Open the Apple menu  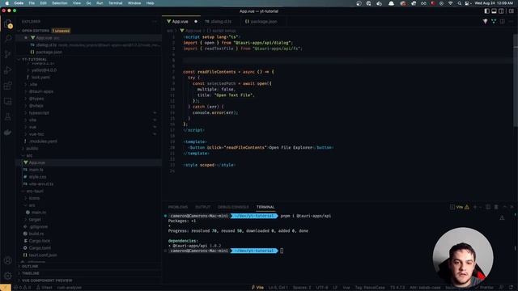(x=7, y=3)
